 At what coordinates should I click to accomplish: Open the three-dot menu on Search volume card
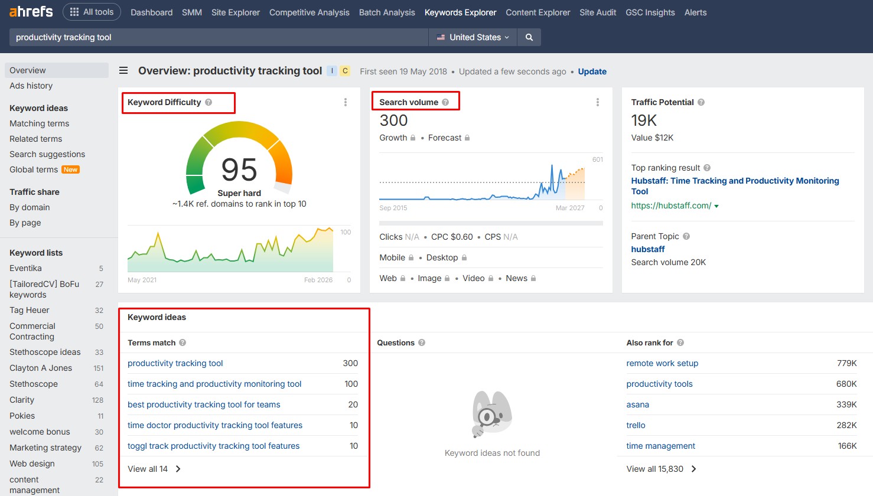point(598,102)
